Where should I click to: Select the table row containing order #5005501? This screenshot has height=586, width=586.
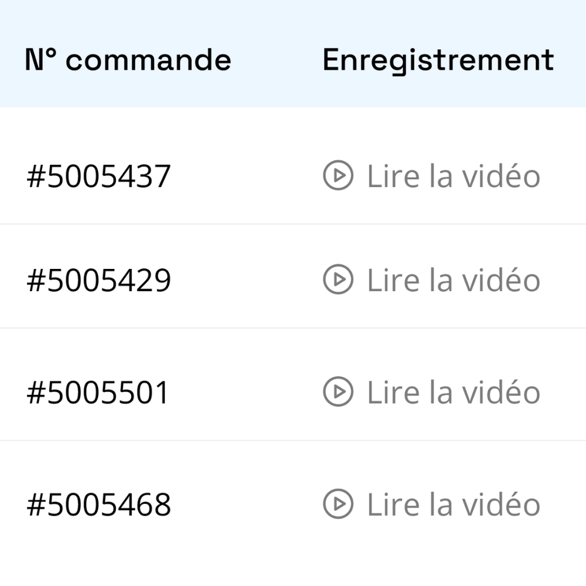point(246,391)
